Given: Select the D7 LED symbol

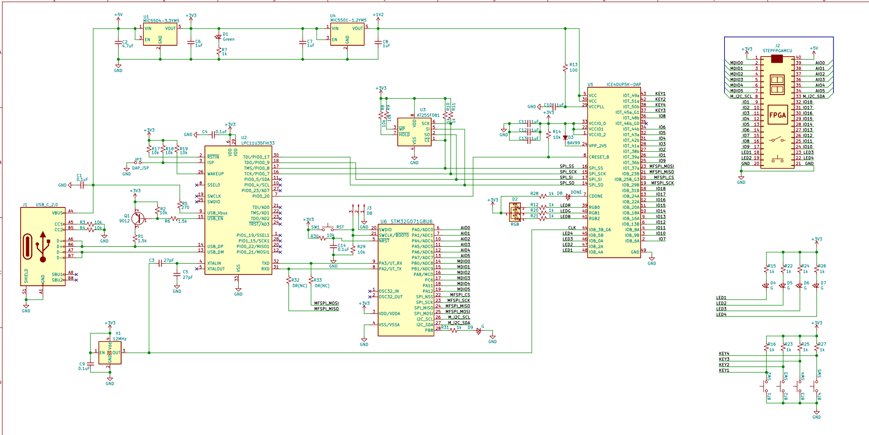Looking at the screenshot, I should point(816,285).
